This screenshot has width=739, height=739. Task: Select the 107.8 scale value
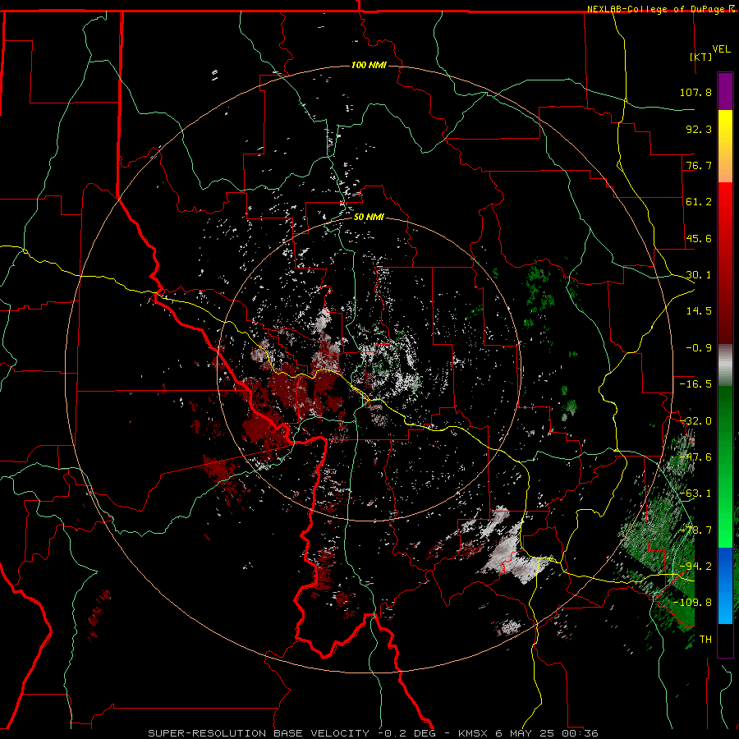click(695, 92)
